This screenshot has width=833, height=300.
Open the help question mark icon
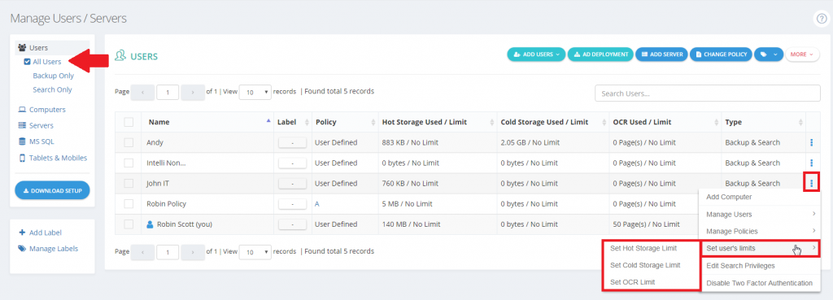coord(822,19)
